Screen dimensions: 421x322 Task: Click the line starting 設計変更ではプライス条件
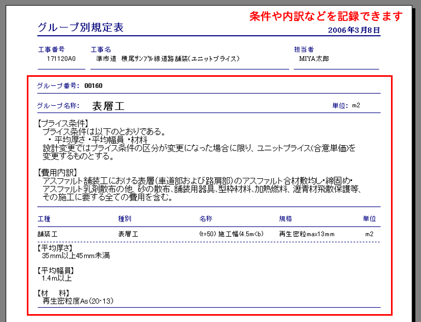click(x=199, y=148)
